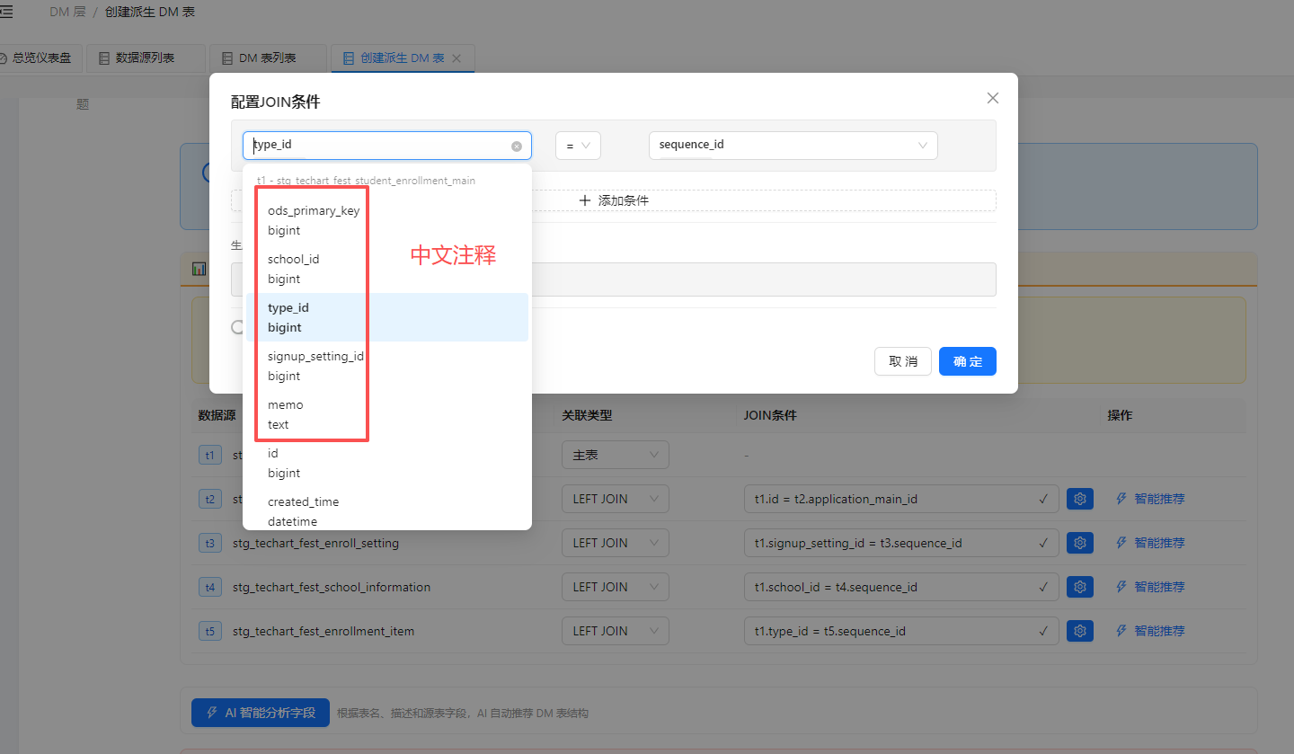Expand the sequence_id right-field dropdown
1294x754 pixels.
(x=793, y=146)
